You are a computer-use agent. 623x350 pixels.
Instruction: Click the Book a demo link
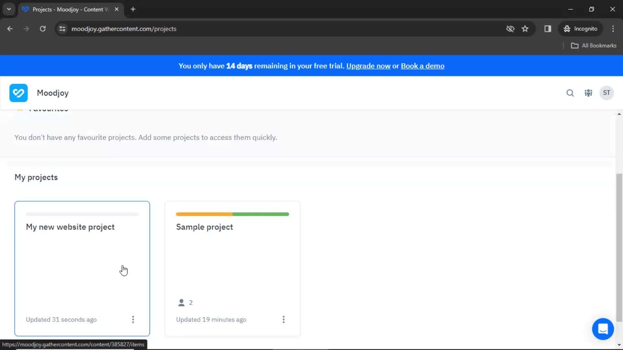pos(422,66)
